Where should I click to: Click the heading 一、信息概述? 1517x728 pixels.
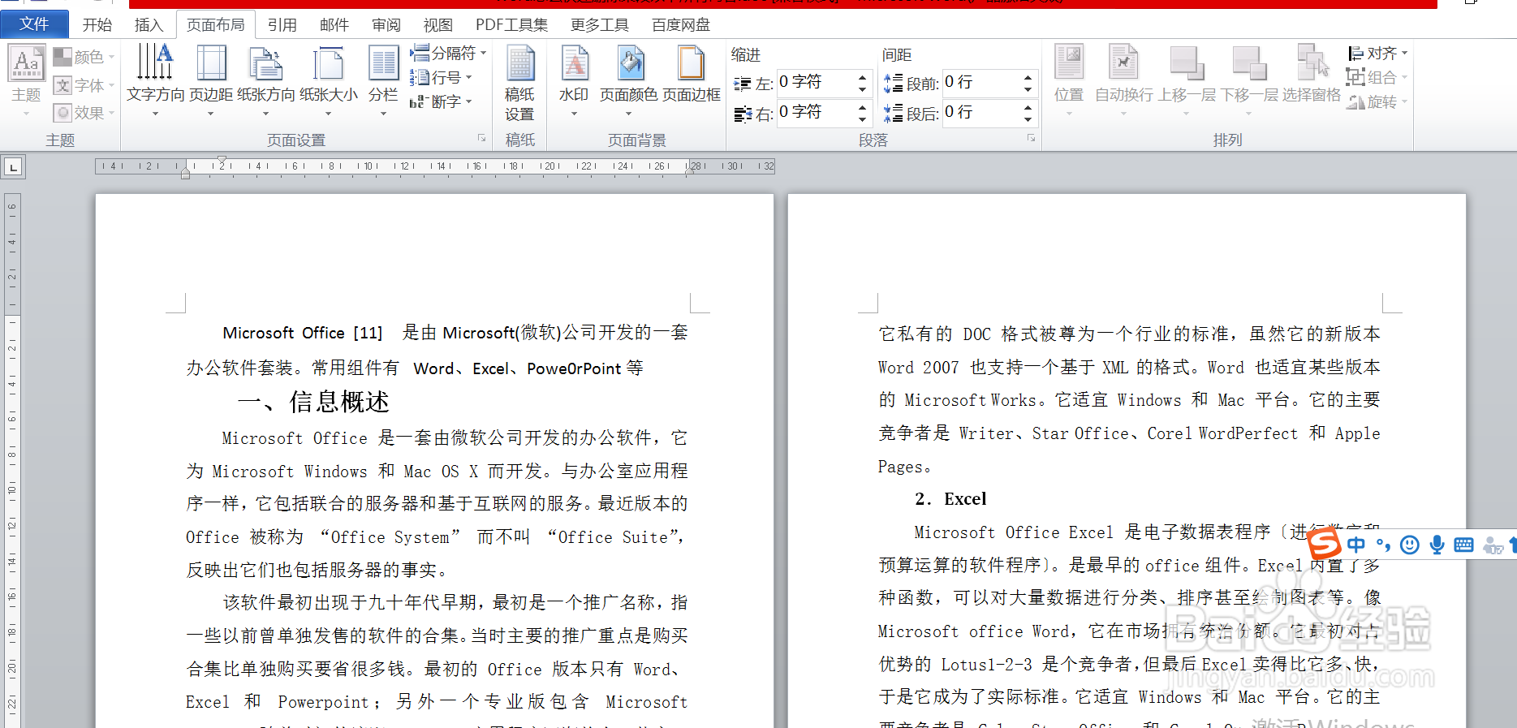pyautogui.click(x=313, y=402)
